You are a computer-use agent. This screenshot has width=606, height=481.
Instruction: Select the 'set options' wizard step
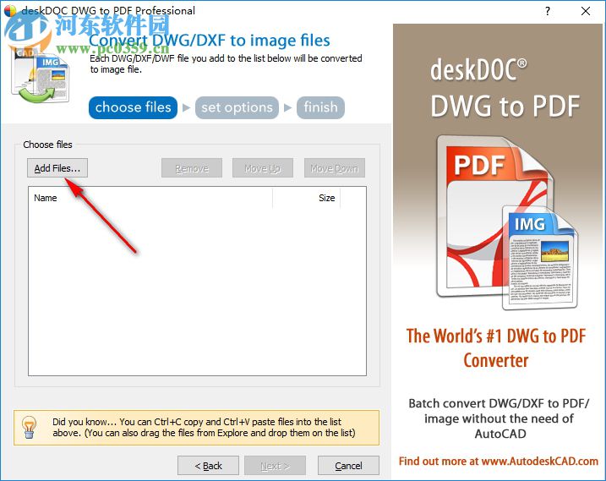tap(237, 107)
